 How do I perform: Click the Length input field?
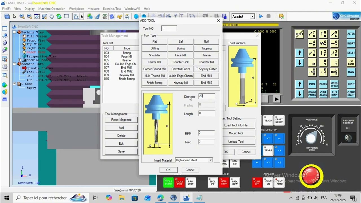click(207, 113)
